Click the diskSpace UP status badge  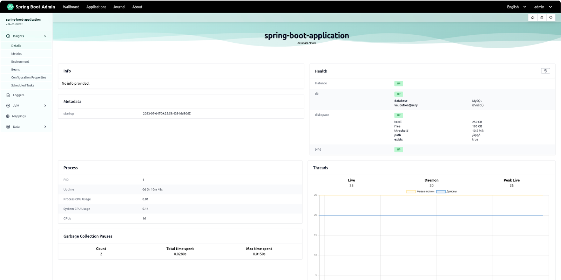[x=399, y=115]
